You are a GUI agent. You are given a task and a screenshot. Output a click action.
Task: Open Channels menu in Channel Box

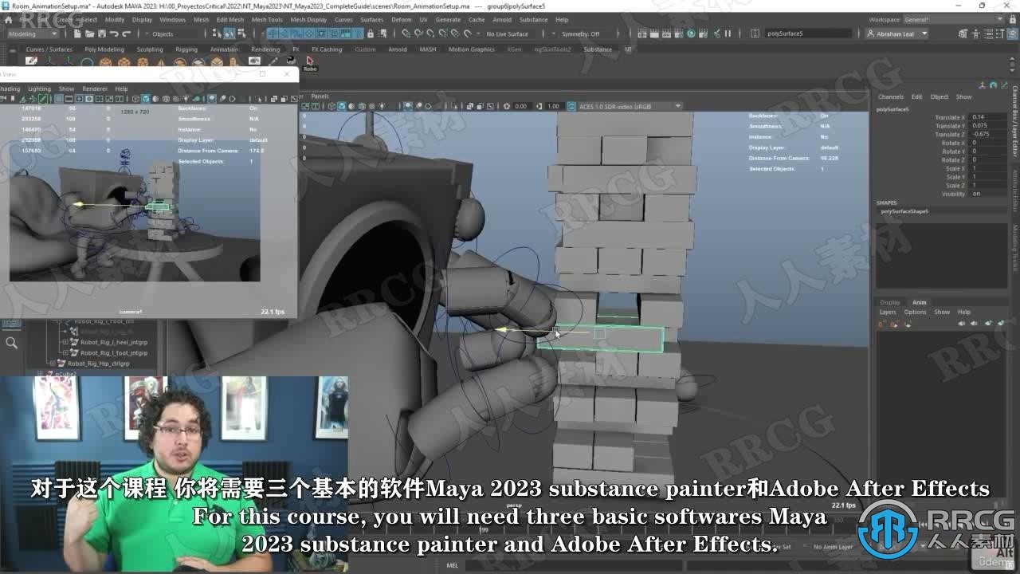[891, 96]
